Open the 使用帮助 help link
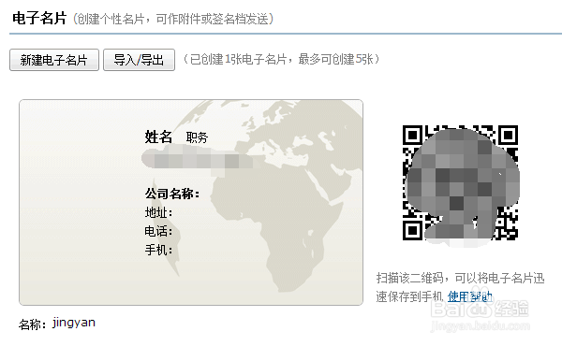 pos(470,296)
